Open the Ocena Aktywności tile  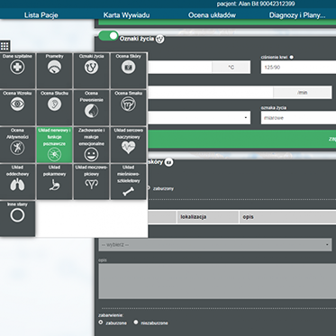click(x=17, y=144)
